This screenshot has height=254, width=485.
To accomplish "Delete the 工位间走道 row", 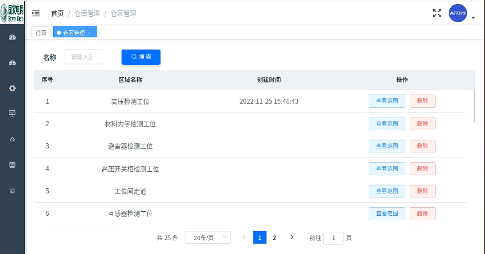I will pyautogui.click(x=422, y=191).
